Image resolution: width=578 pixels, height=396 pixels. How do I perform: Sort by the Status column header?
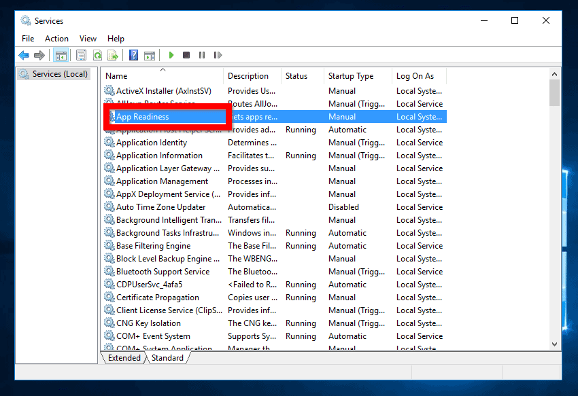(303, 76)
